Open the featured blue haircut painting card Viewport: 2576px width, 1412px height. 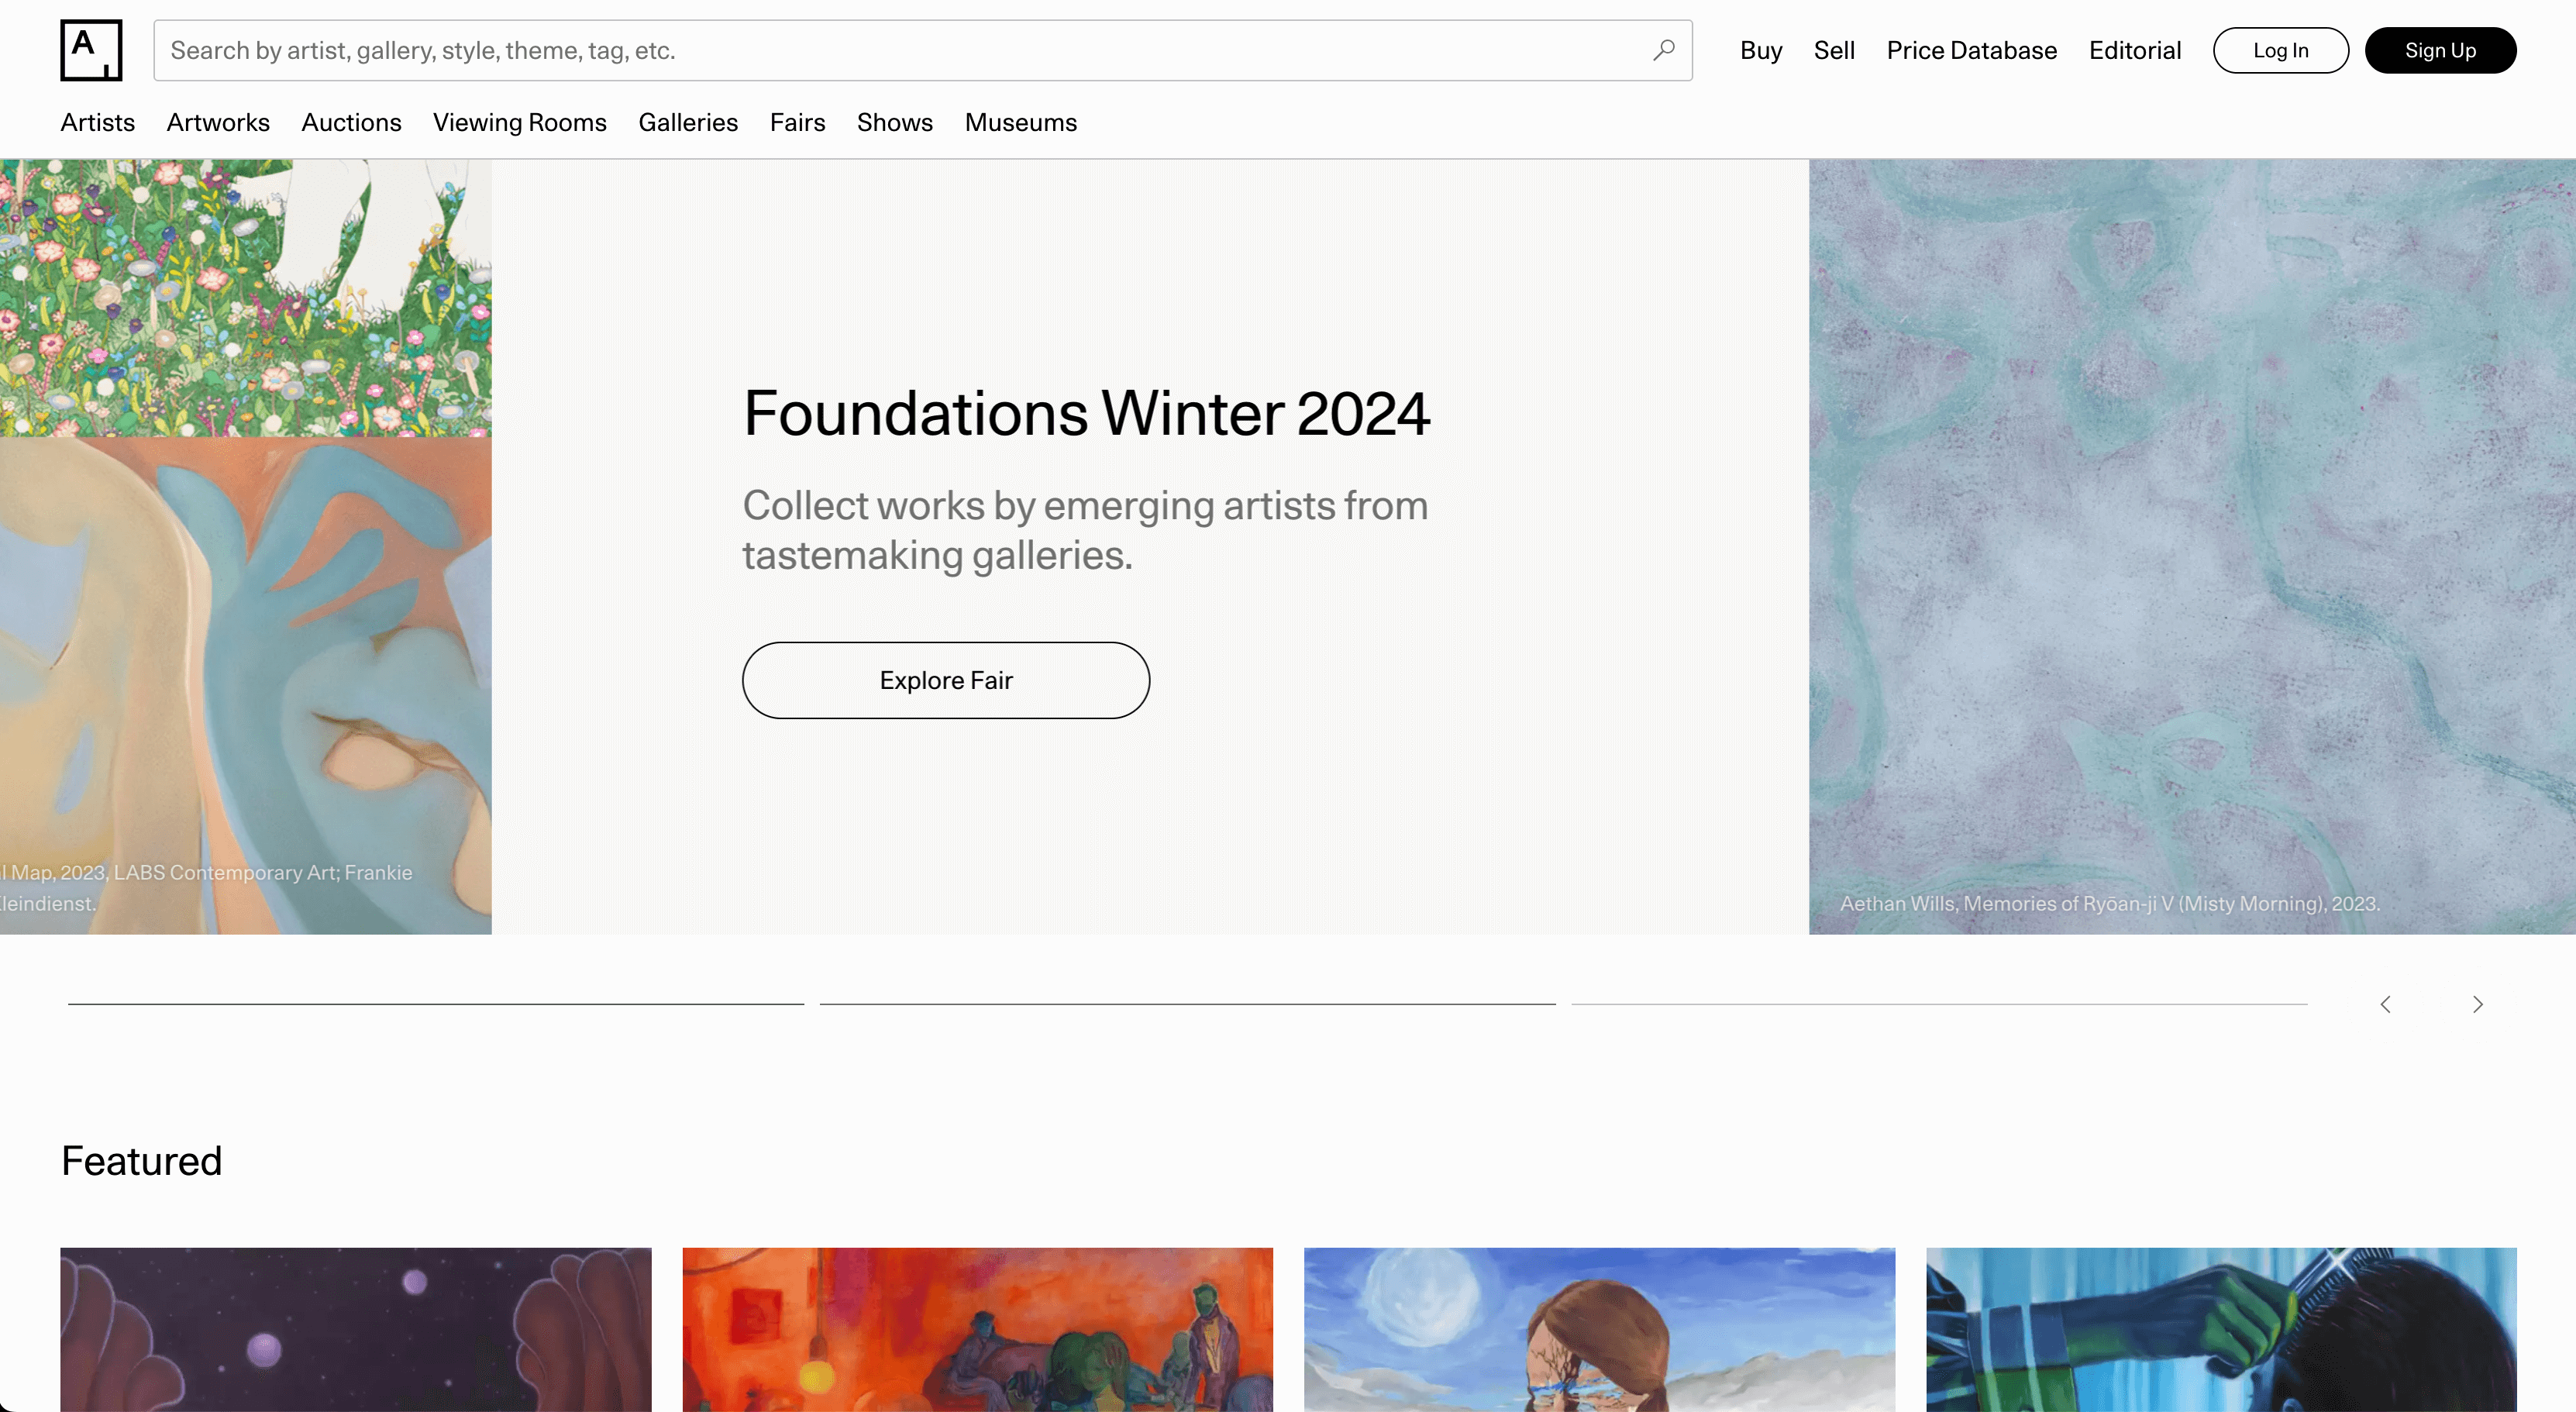(x=2221, y=1329)
